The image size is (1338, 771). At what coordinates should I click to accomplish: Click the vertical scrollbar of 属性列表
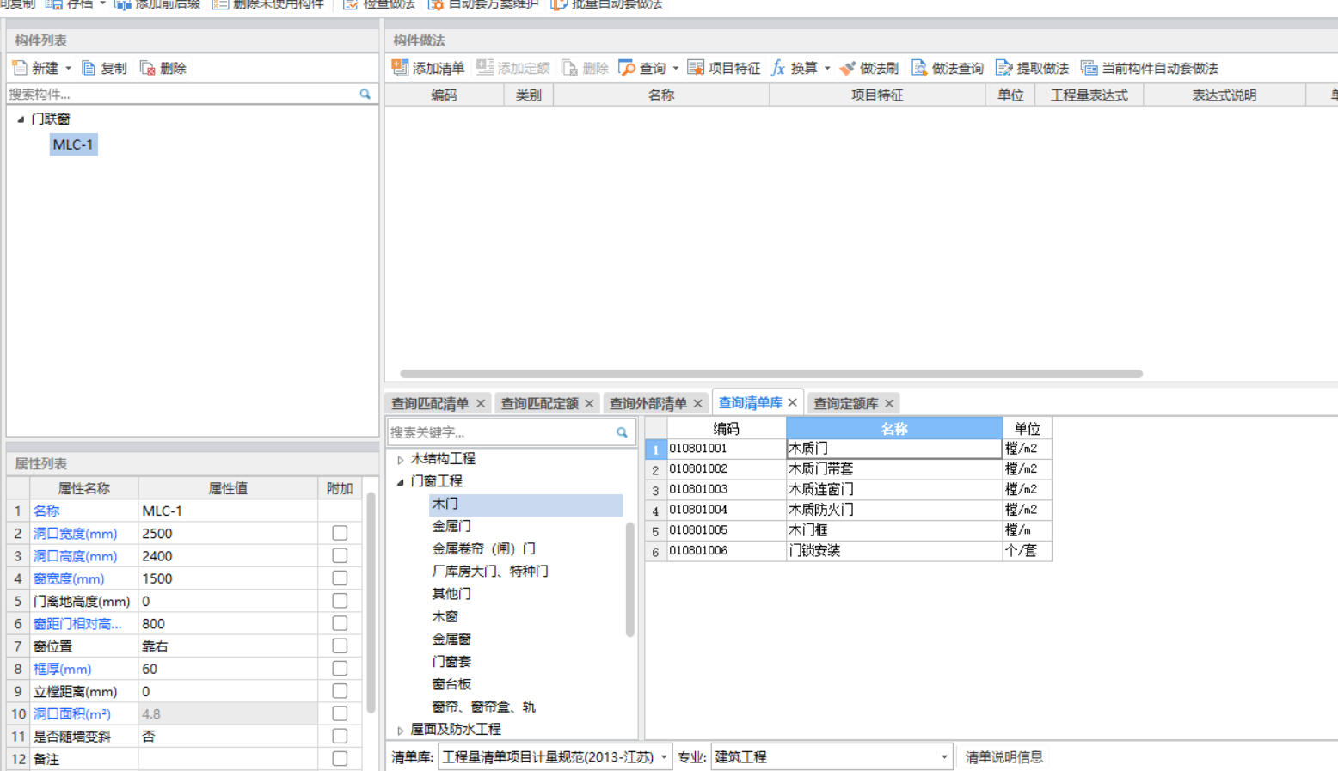click(x=371, y=603)
